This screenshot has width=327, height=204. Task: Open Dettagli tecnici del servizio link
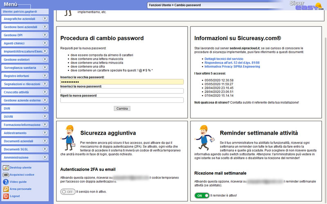pos(224,59)
